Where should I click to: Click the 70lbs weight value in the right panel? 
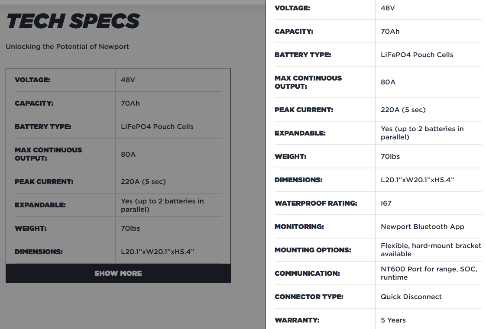pos(390,156)
